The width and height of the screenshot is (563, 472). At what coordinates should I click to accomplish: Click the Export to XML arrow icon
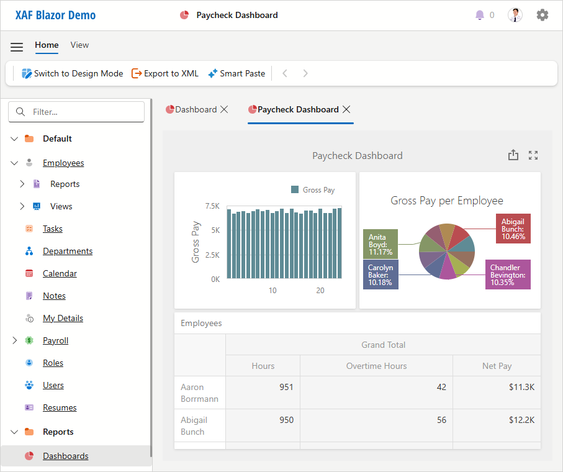click(137, 73)
